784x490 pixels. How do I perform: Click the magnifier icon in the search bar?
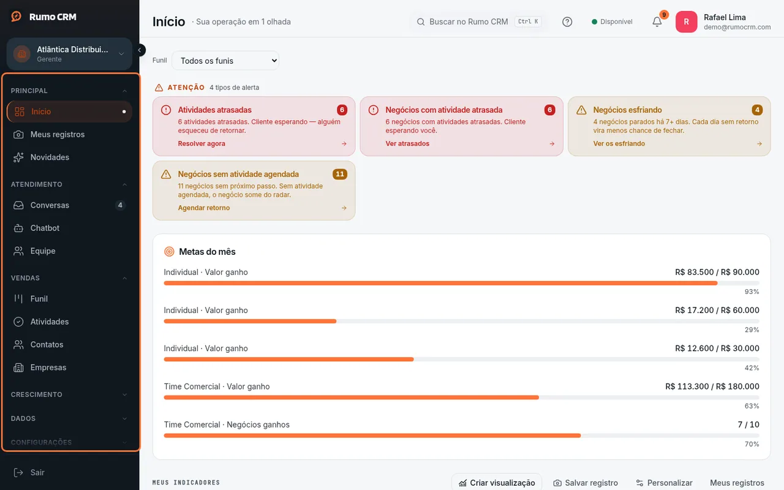pos(421,22)
